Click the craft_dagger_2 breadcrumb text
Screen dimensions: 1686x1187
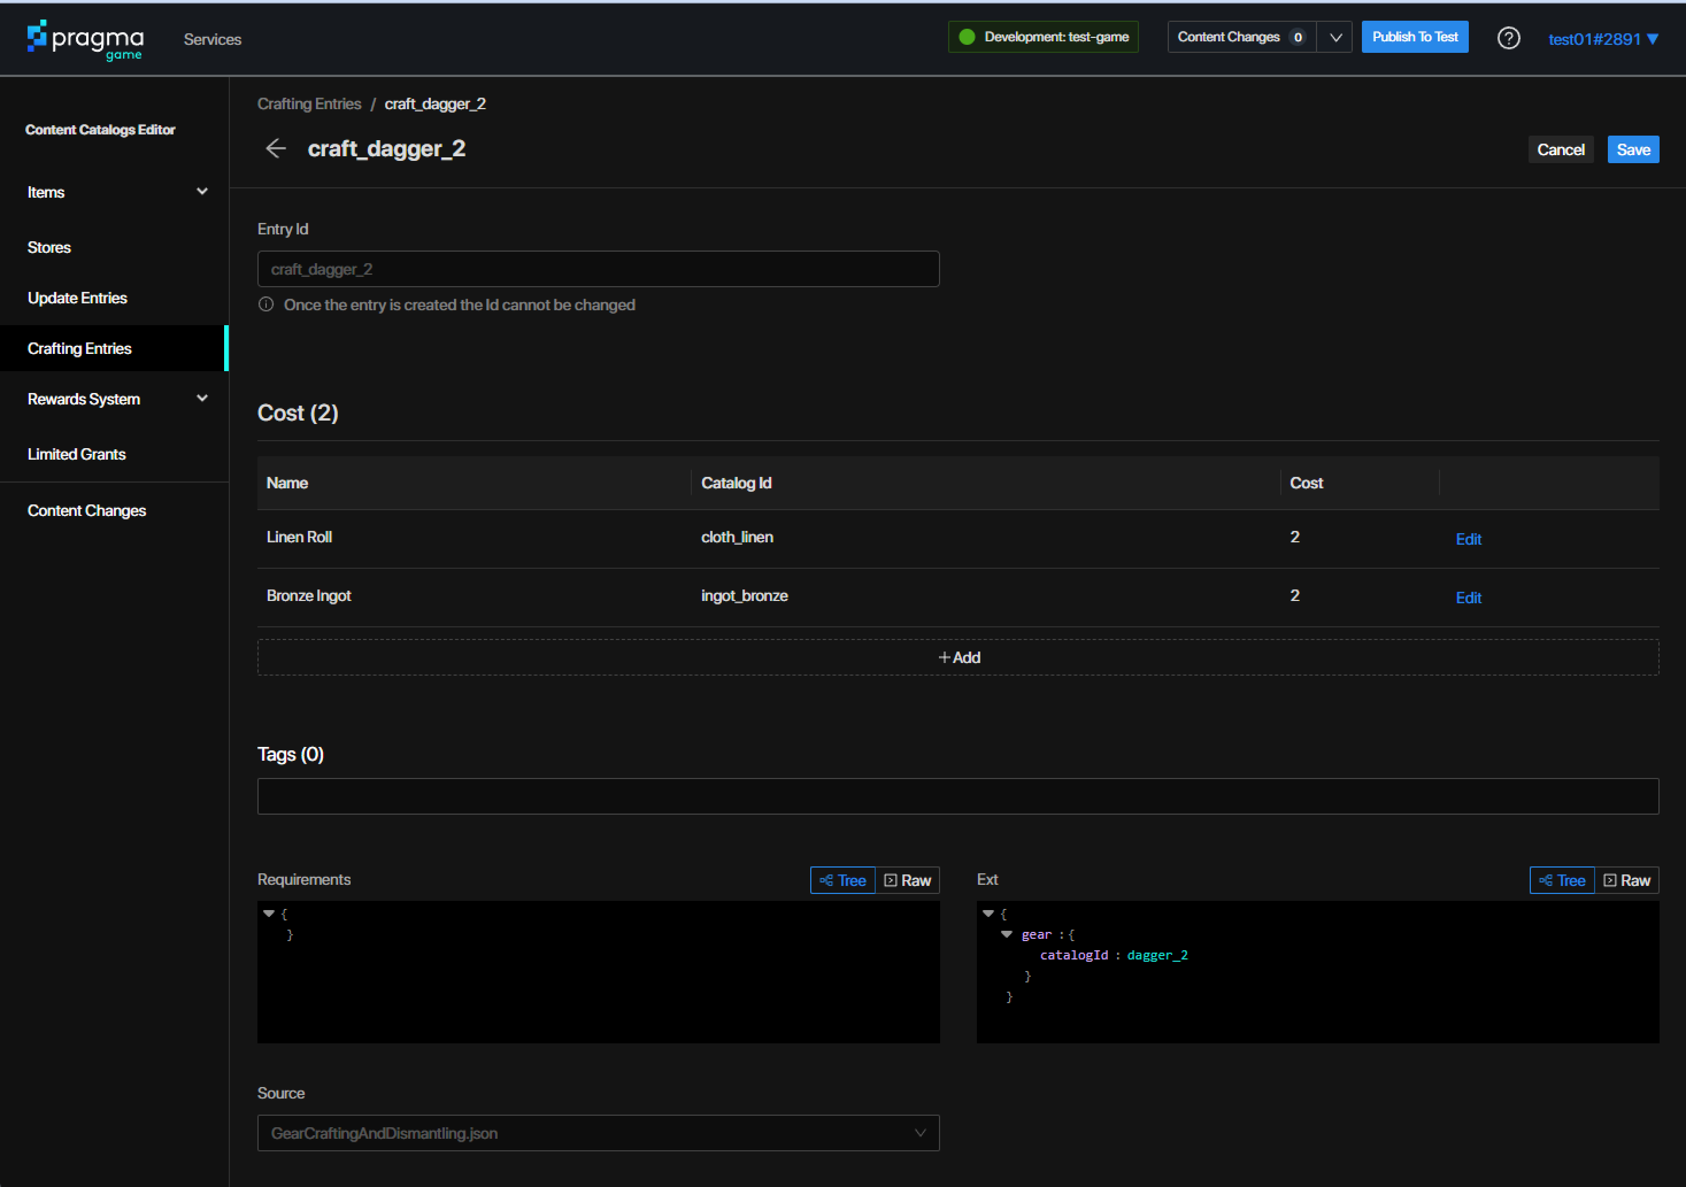point(435,103)
